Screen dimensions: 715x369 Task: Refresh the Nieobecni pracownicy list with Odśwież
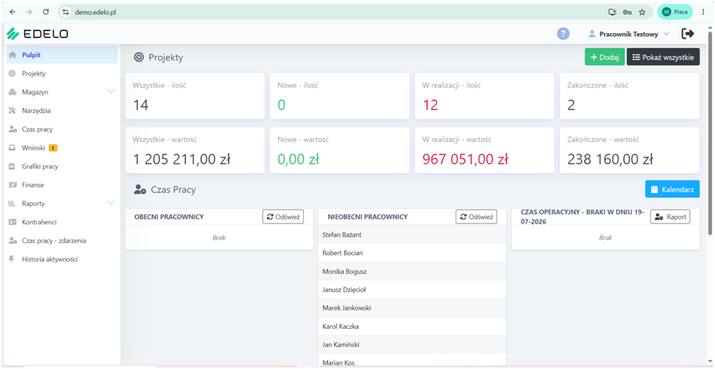point(476,217)
